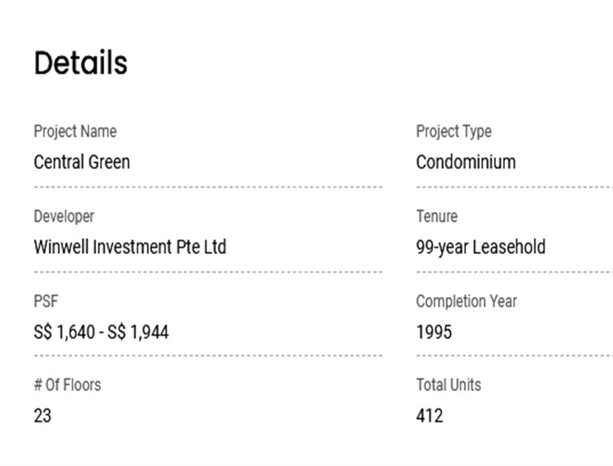Click the Tenure label
The image size is (613, 466).
[x=437, y=216]
